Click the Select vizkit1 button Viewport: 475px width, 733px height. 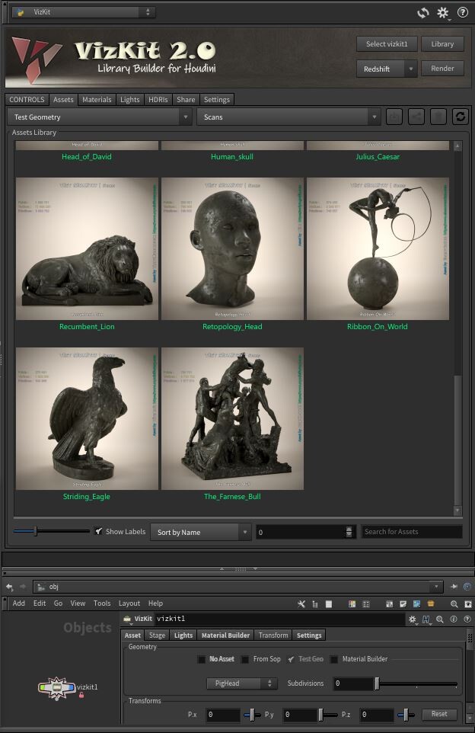[387, 44]
